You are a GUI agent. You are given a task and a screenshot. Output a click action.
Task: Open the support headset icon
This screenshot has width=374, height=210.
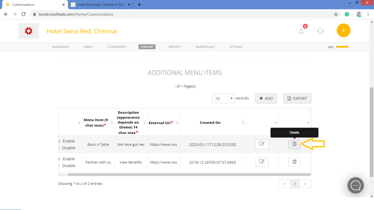(x=320, y=31)
